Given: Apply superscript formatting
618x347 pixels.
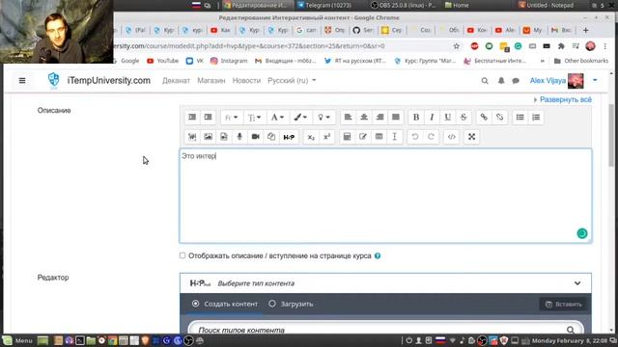Looking at the screenshot, I should [x=326, y=137].
